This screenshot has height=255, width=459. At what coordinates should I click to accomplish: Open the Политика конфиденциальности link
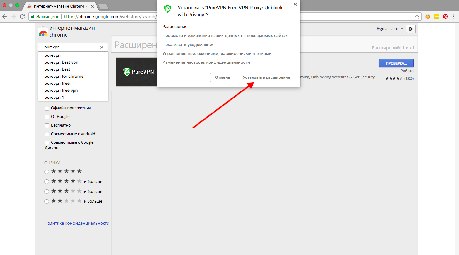tap(77, 223)
